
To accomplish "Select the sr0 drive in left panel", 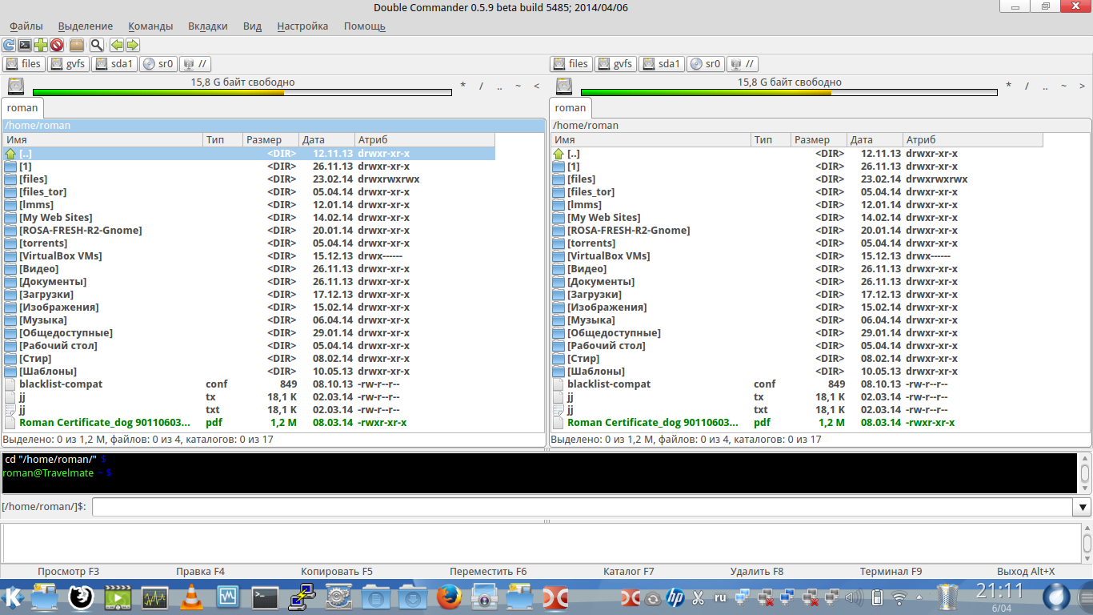I will (x=158, y=64).
